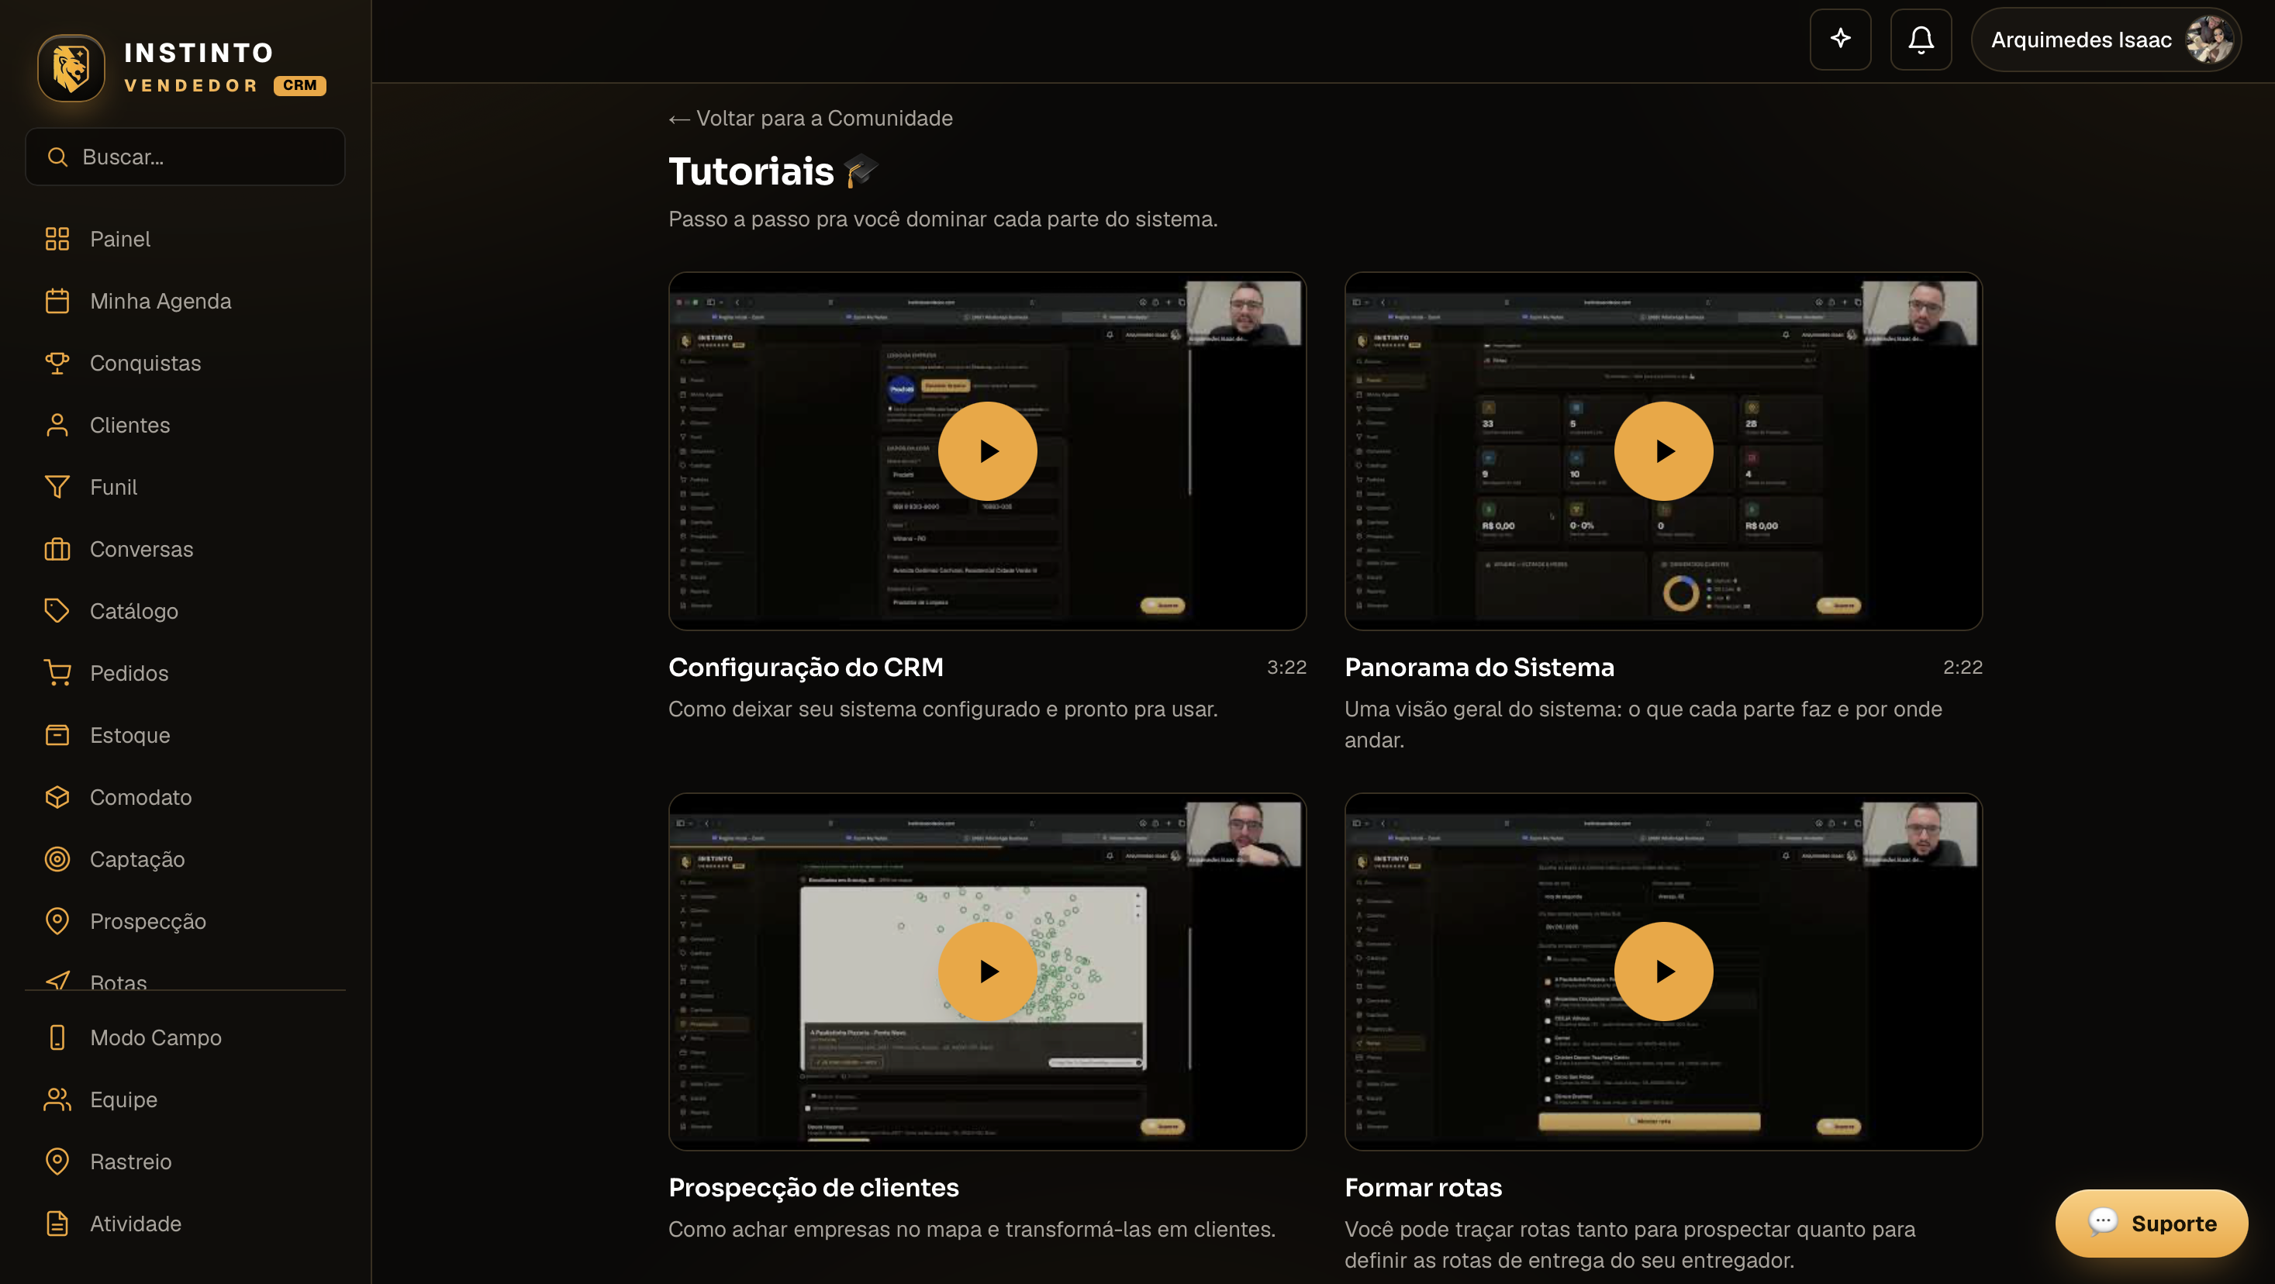The width and height of the screenshot is (2275, 1284).
Task: Navigate to Clientes
Action: coord(185,425)
